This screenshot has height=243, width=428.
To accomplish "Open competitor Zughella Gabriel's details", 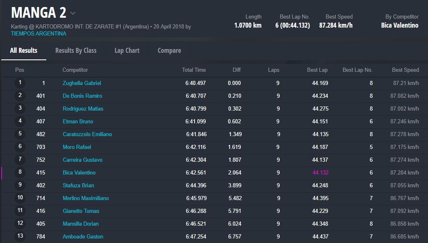I will click(x=82, y=83).
